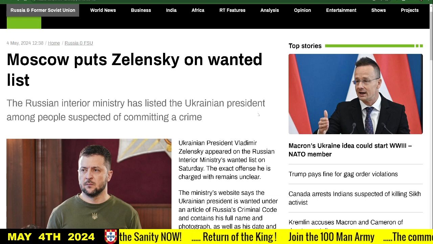Click the Home breadcrumb link
Image resolution: width=433 pixels, height=244 pixels.
tap(54, 43)
